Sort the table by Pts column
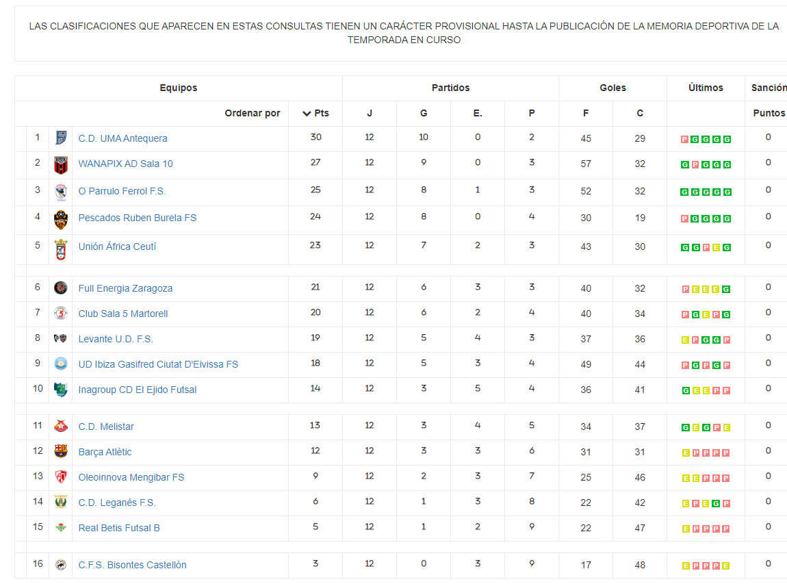This screenshot has height=584, width=787. tap(315, 113)
